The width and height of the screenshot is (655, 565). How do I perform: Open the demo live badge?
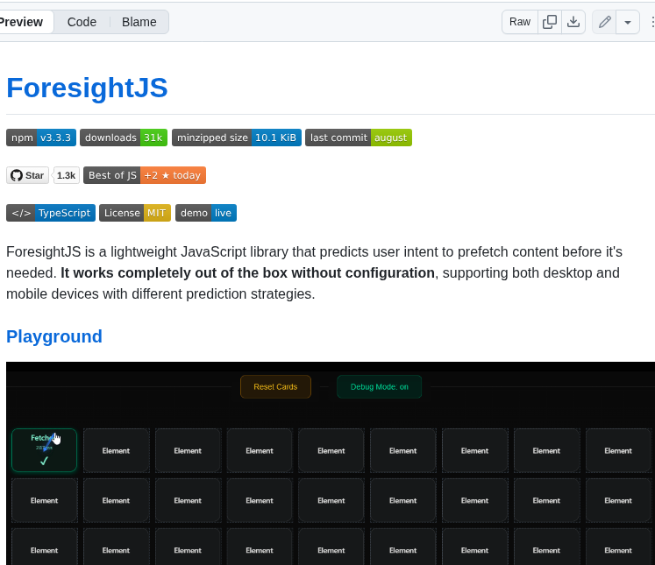coord(206,213)
